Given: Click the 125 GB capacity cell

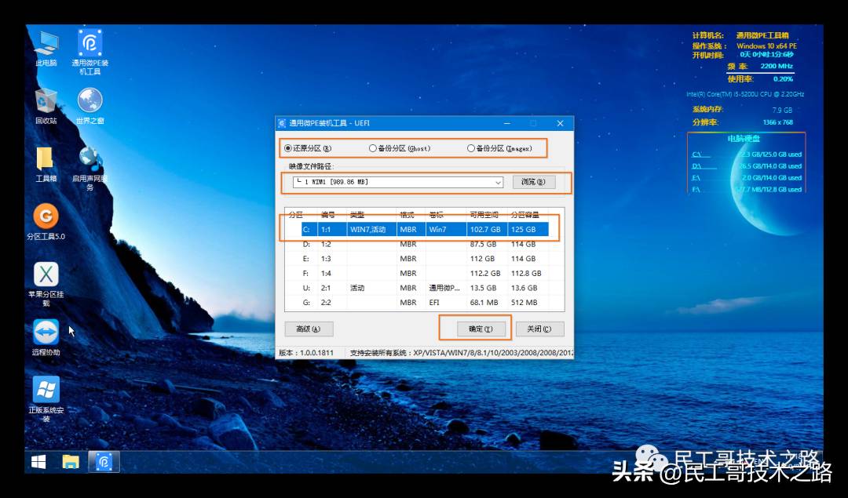Looking at the screenshot, I should (x=524, y=230).
